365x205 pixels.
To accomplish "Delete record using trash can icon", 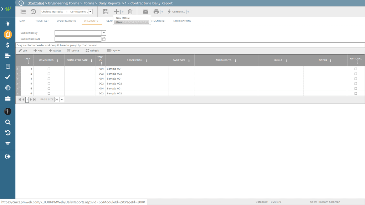I will coord(130,12).
